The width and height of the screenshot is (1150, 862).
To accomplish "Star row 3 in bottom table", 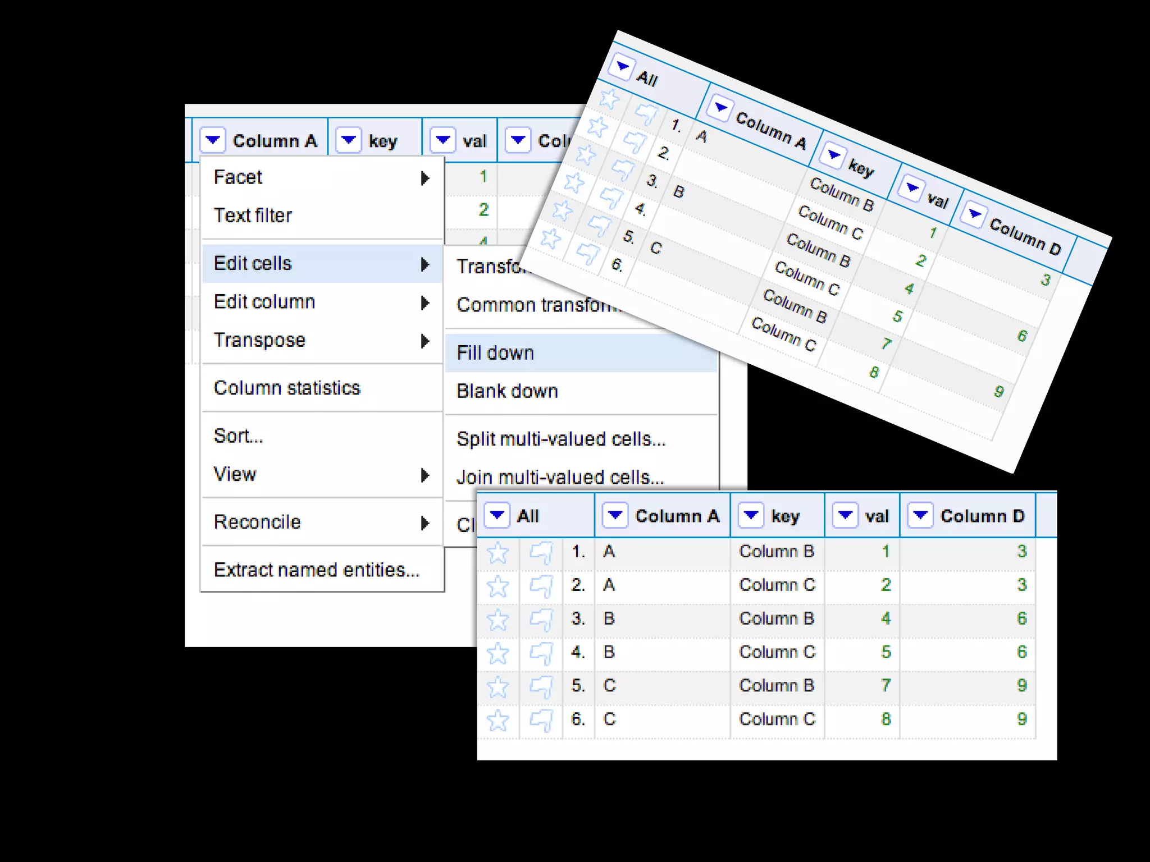I will click(498, 620).
